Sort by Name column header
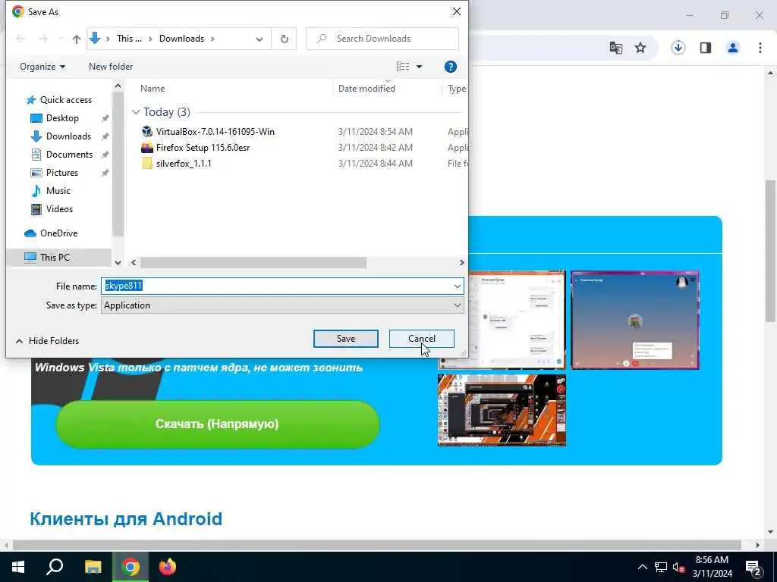Screen dimensions: 777x582 tap(153, 89)
